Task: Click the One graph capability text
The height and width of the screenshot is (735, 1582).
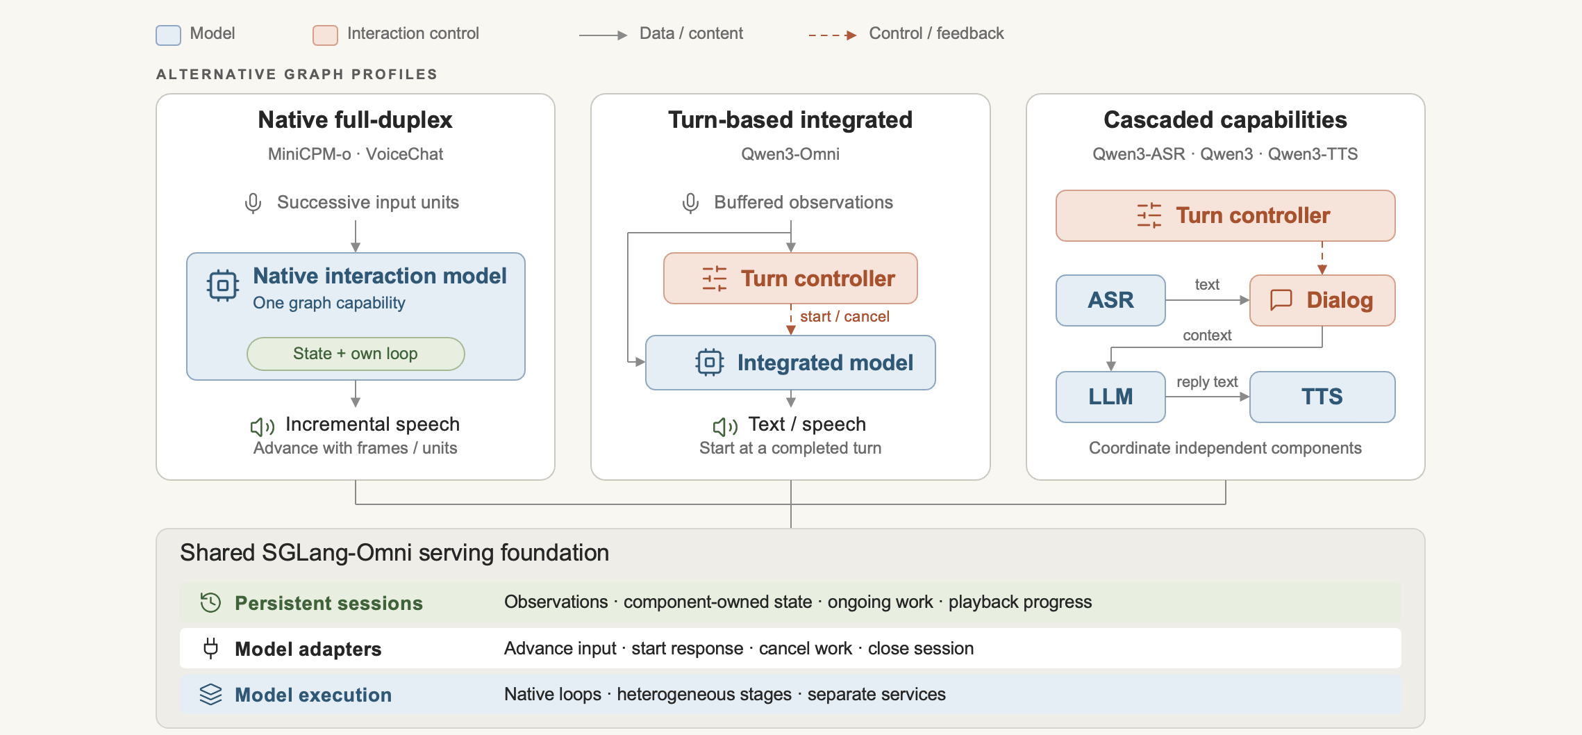Action: pyautogui.click(x=329, y=303)
